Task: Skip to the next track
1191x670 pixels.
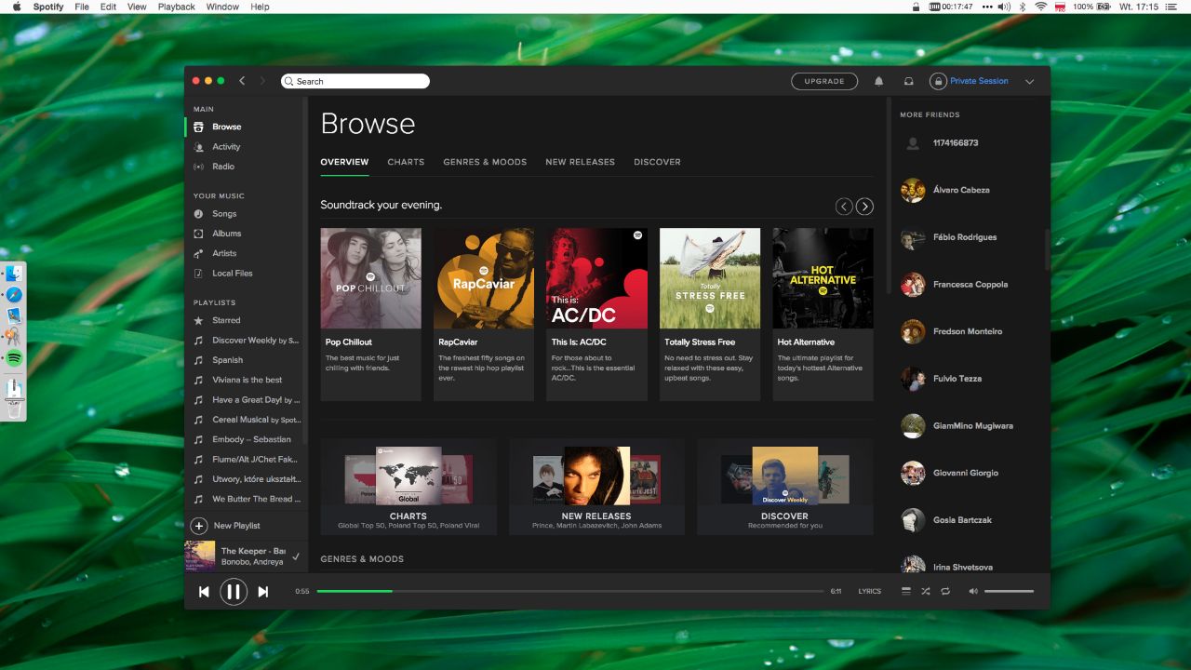Action: (x=263, y=592)
